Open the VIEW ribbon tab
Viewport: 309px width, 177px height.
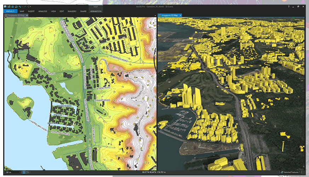pos(53,11)
